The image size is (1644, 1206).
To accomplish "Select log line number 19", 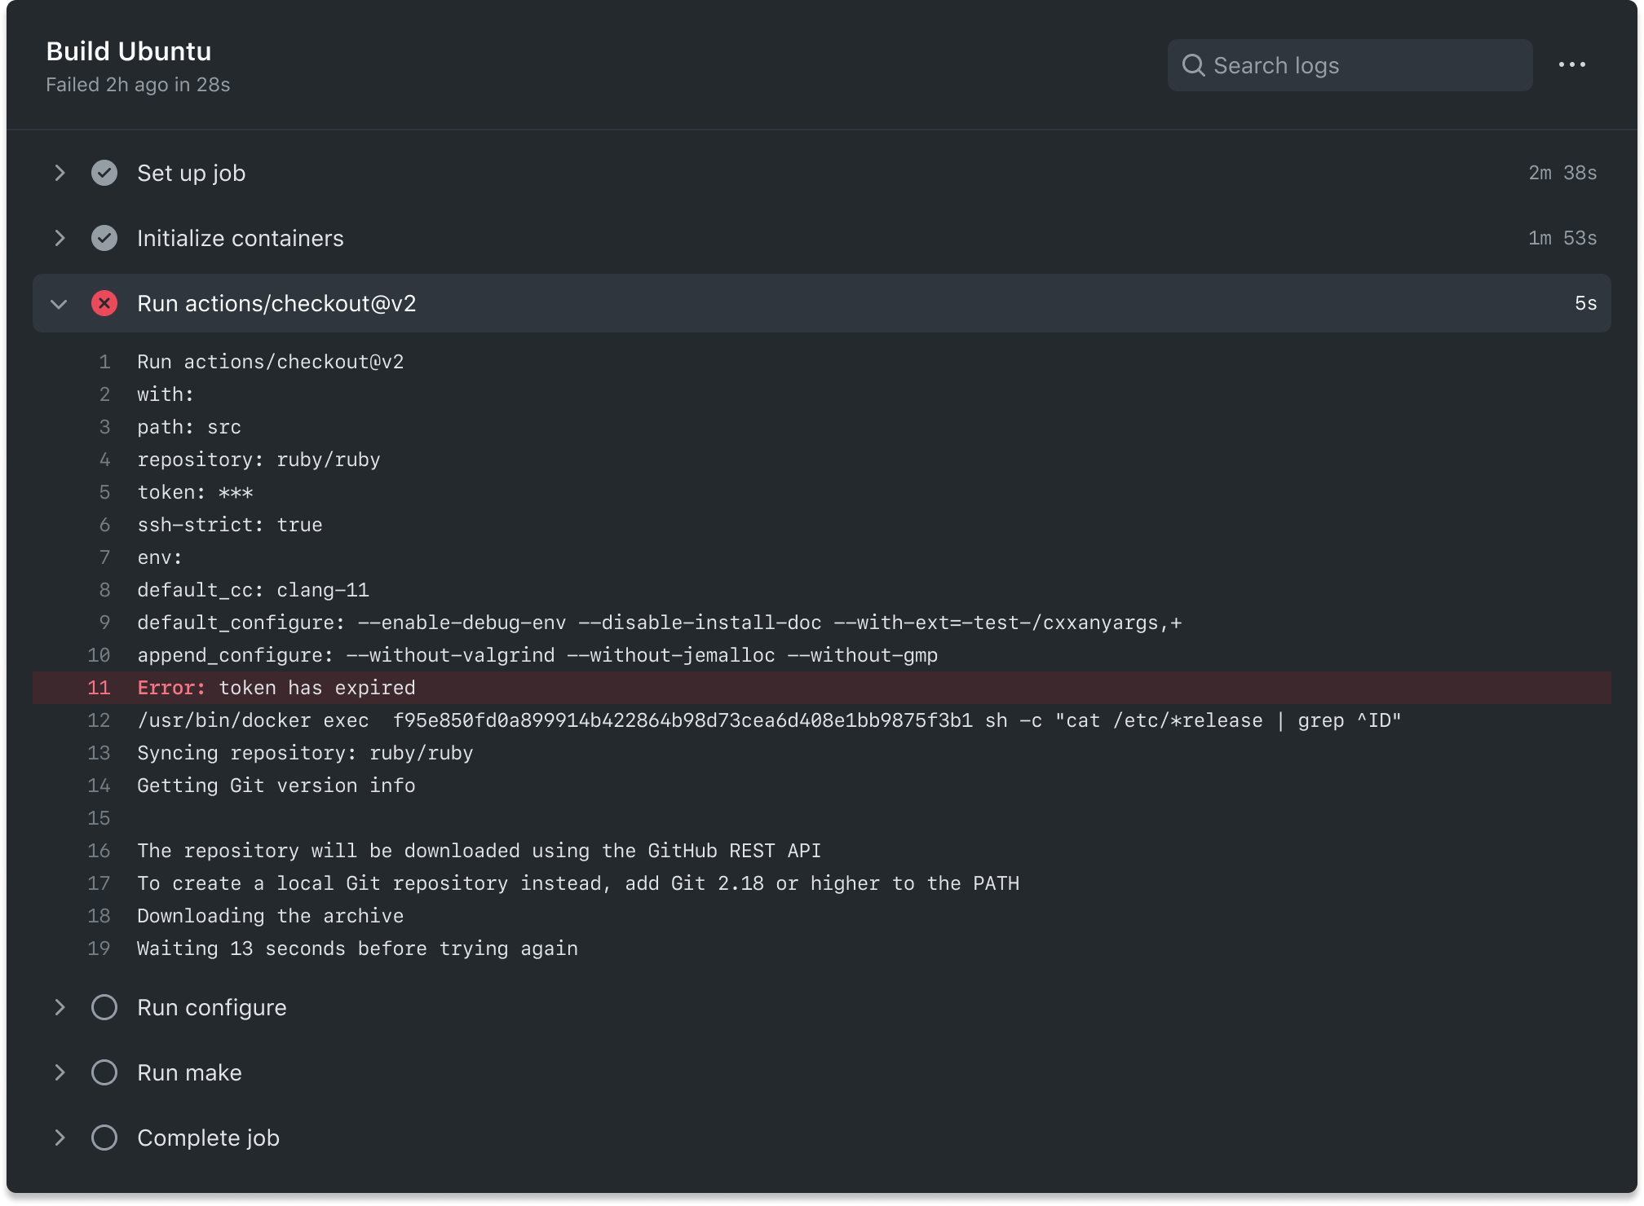I will click(x=99, y=949).
